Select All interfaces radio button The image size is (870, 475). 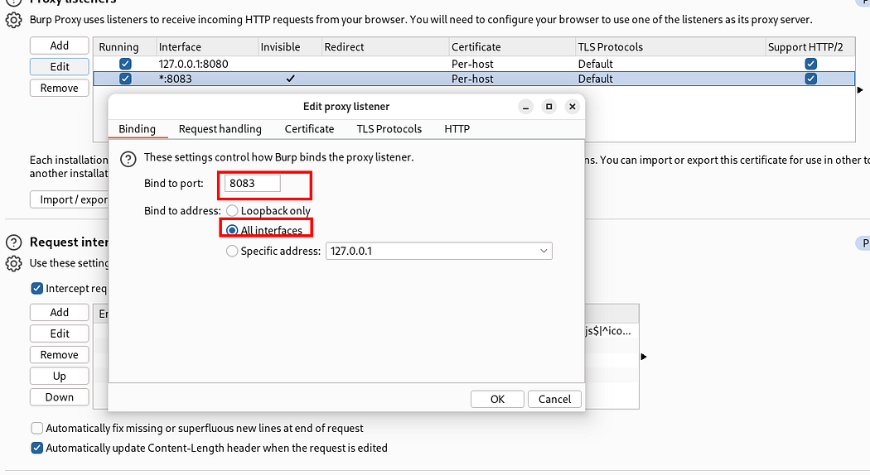click(x=232, y=230)
